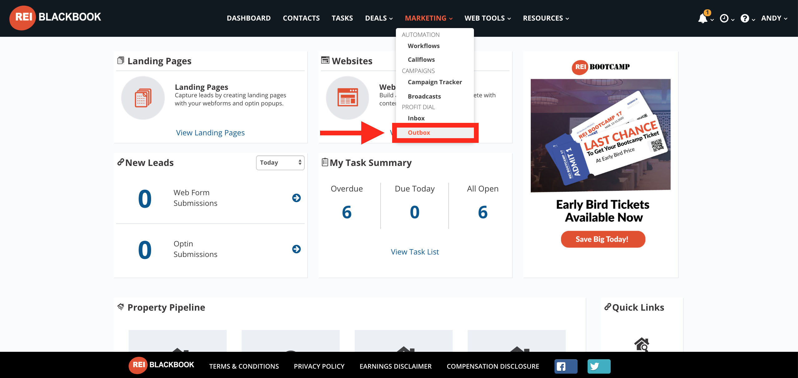Click the first Property Pipeline card
Viewport: 798px width, 378px height.
[177, 341]
